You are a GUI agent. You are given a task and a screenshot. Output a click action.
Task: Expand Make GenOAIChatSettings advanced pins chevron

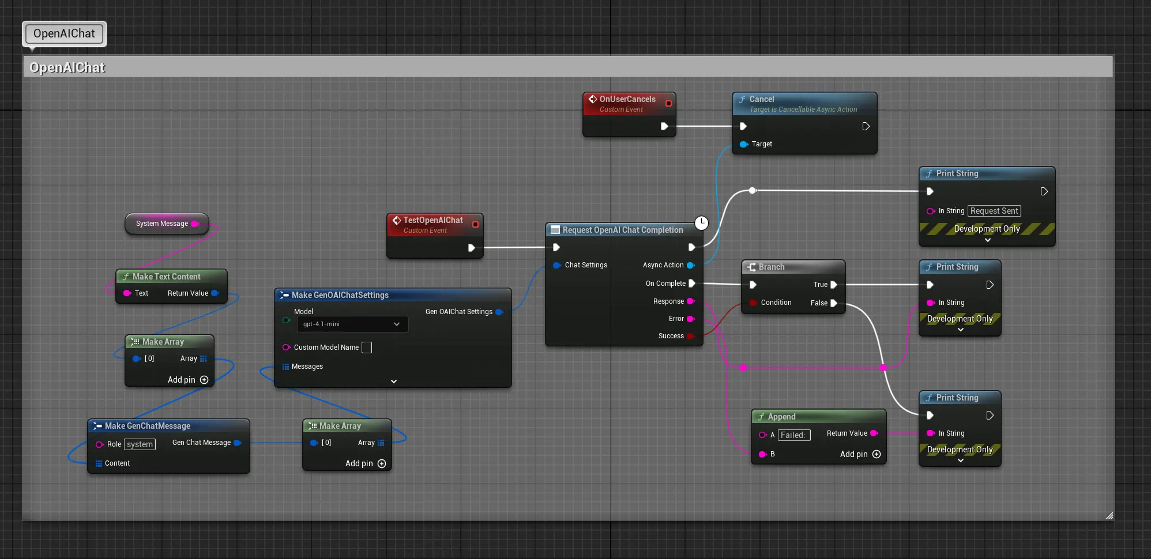(394, 382)
